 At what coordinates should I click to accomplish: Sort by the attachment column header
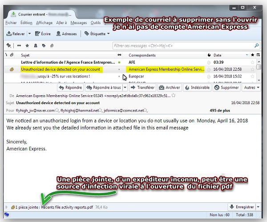[x=12, y=55]
